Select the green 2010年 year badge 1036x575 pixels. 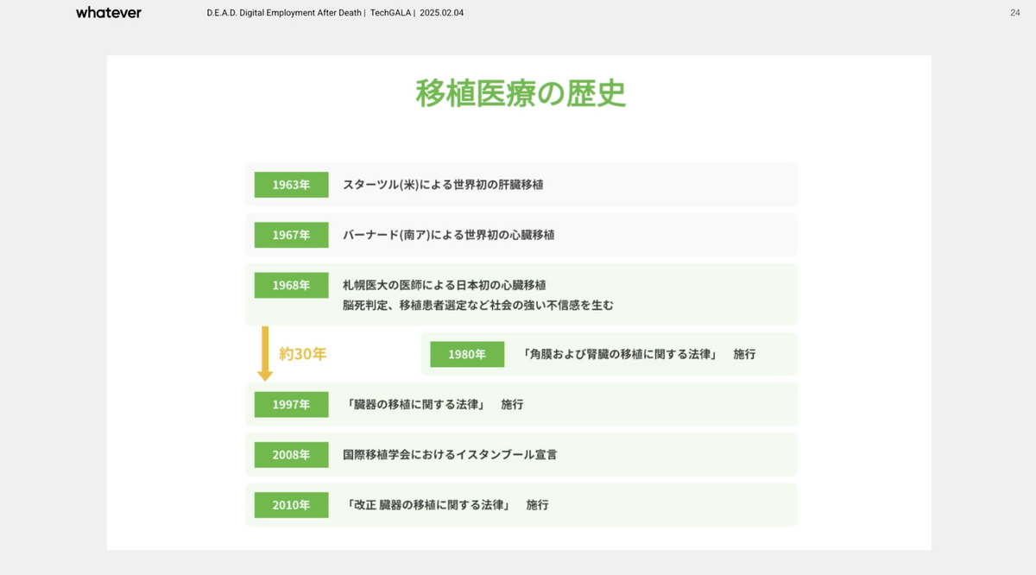[x=291, y=504]
